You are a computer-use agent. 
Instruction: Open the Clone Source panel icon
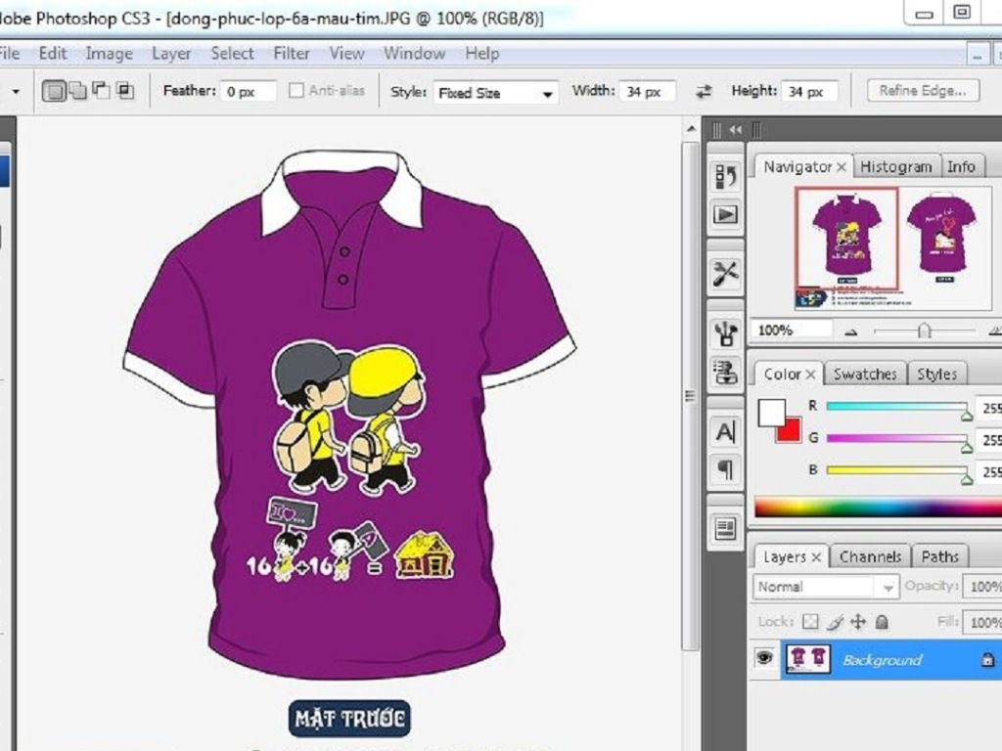pyautogui.click(x=725, y=372)
